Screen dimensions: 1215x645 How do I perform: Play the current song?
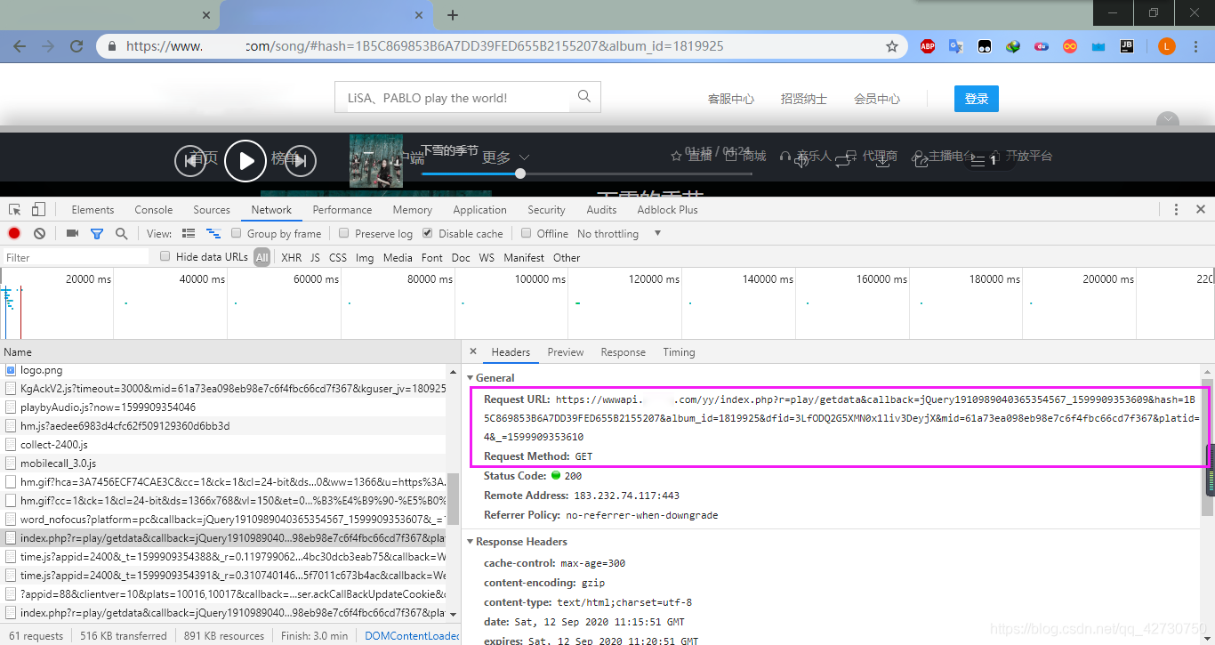245,161
